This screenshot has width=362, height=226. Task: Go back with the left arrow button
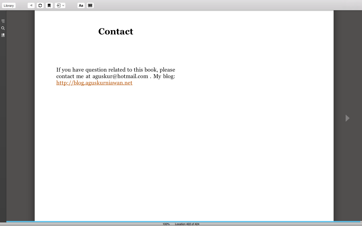point(31,6)
